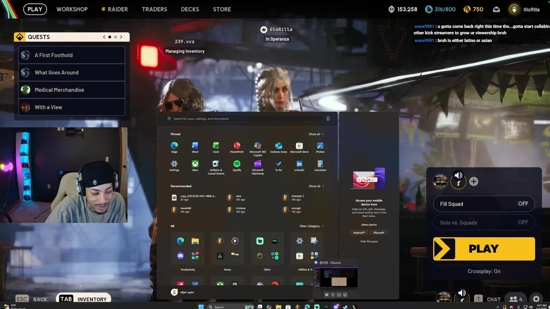
Task: Click the large yellow PLAY button
Action: 484,249
